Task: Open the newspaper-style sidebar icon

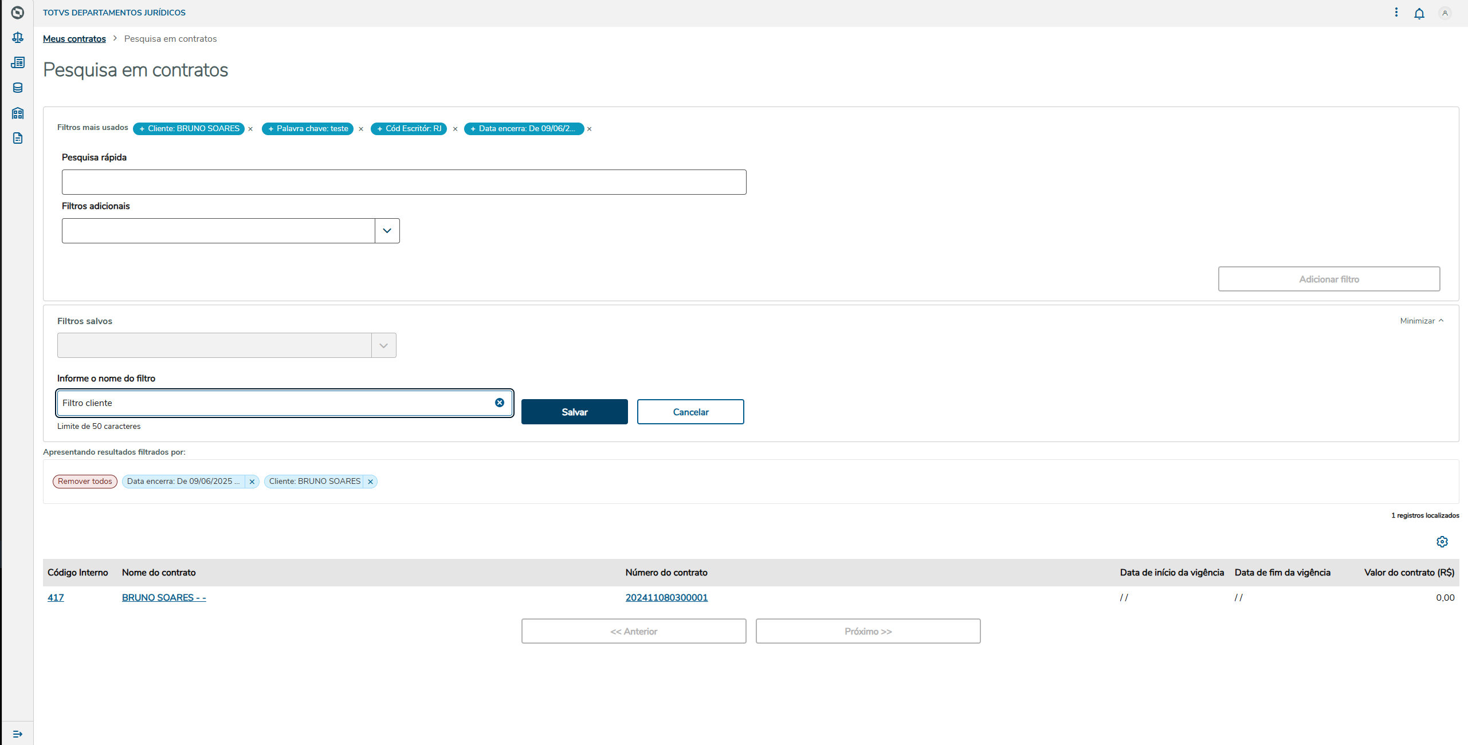Action: [18, 62]
